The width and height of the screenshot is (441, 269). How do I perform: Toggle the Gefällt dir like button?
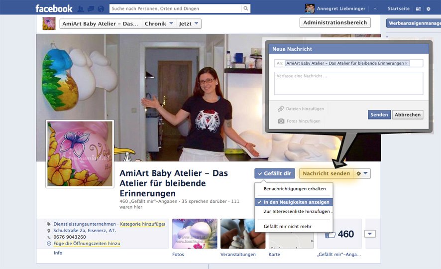coord(275,174)
